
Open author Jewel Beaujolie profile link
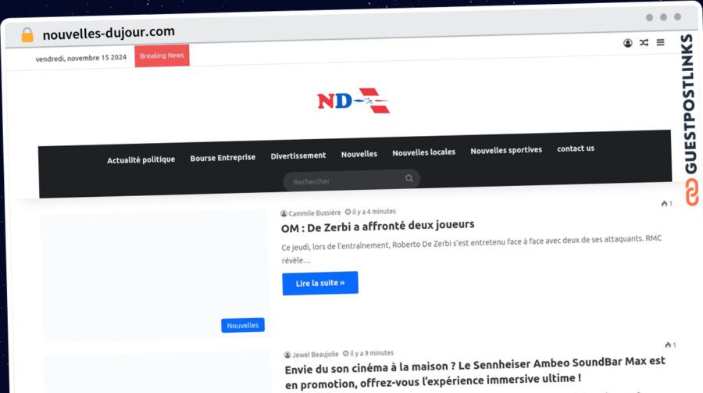pos(316,355)
